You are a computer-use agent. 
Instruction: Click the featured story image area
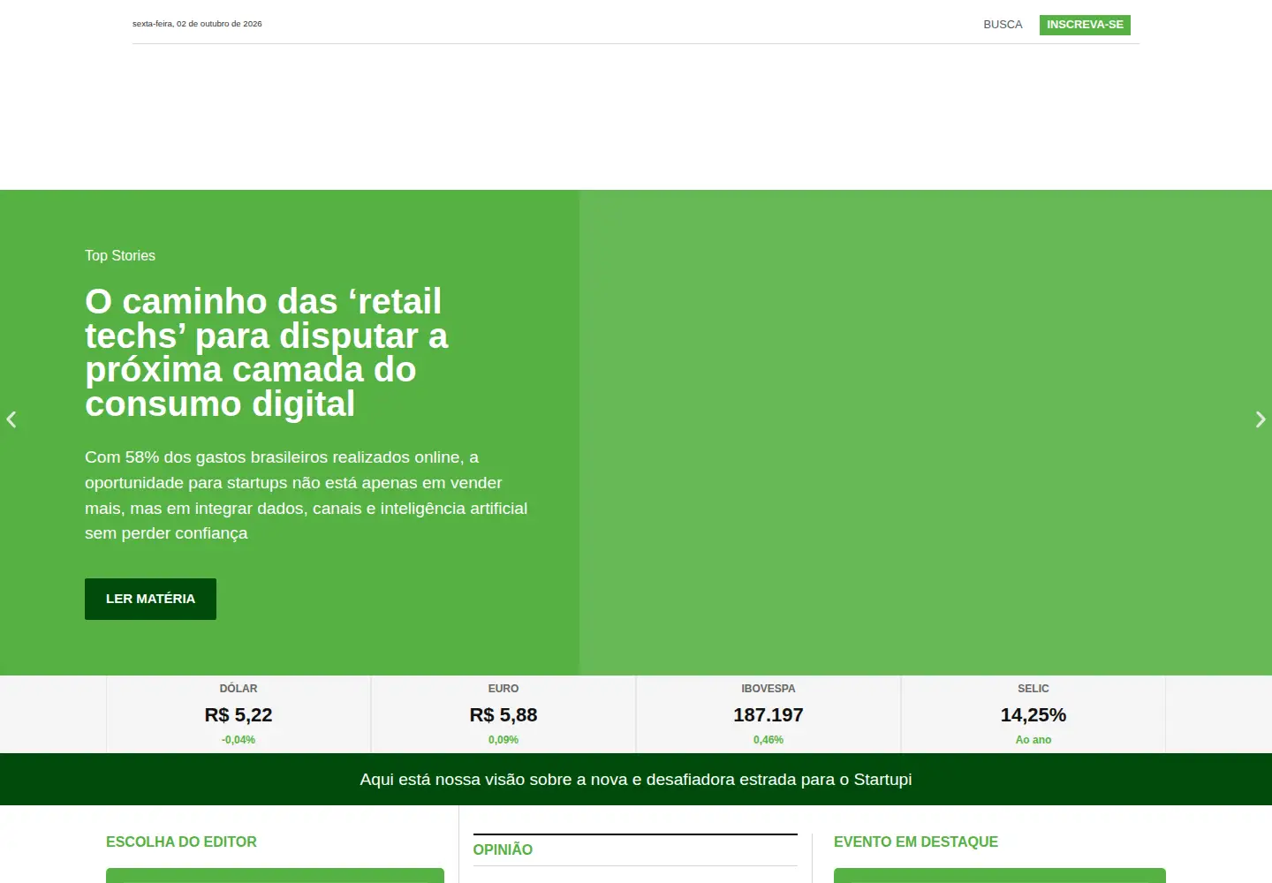[926, 433]
